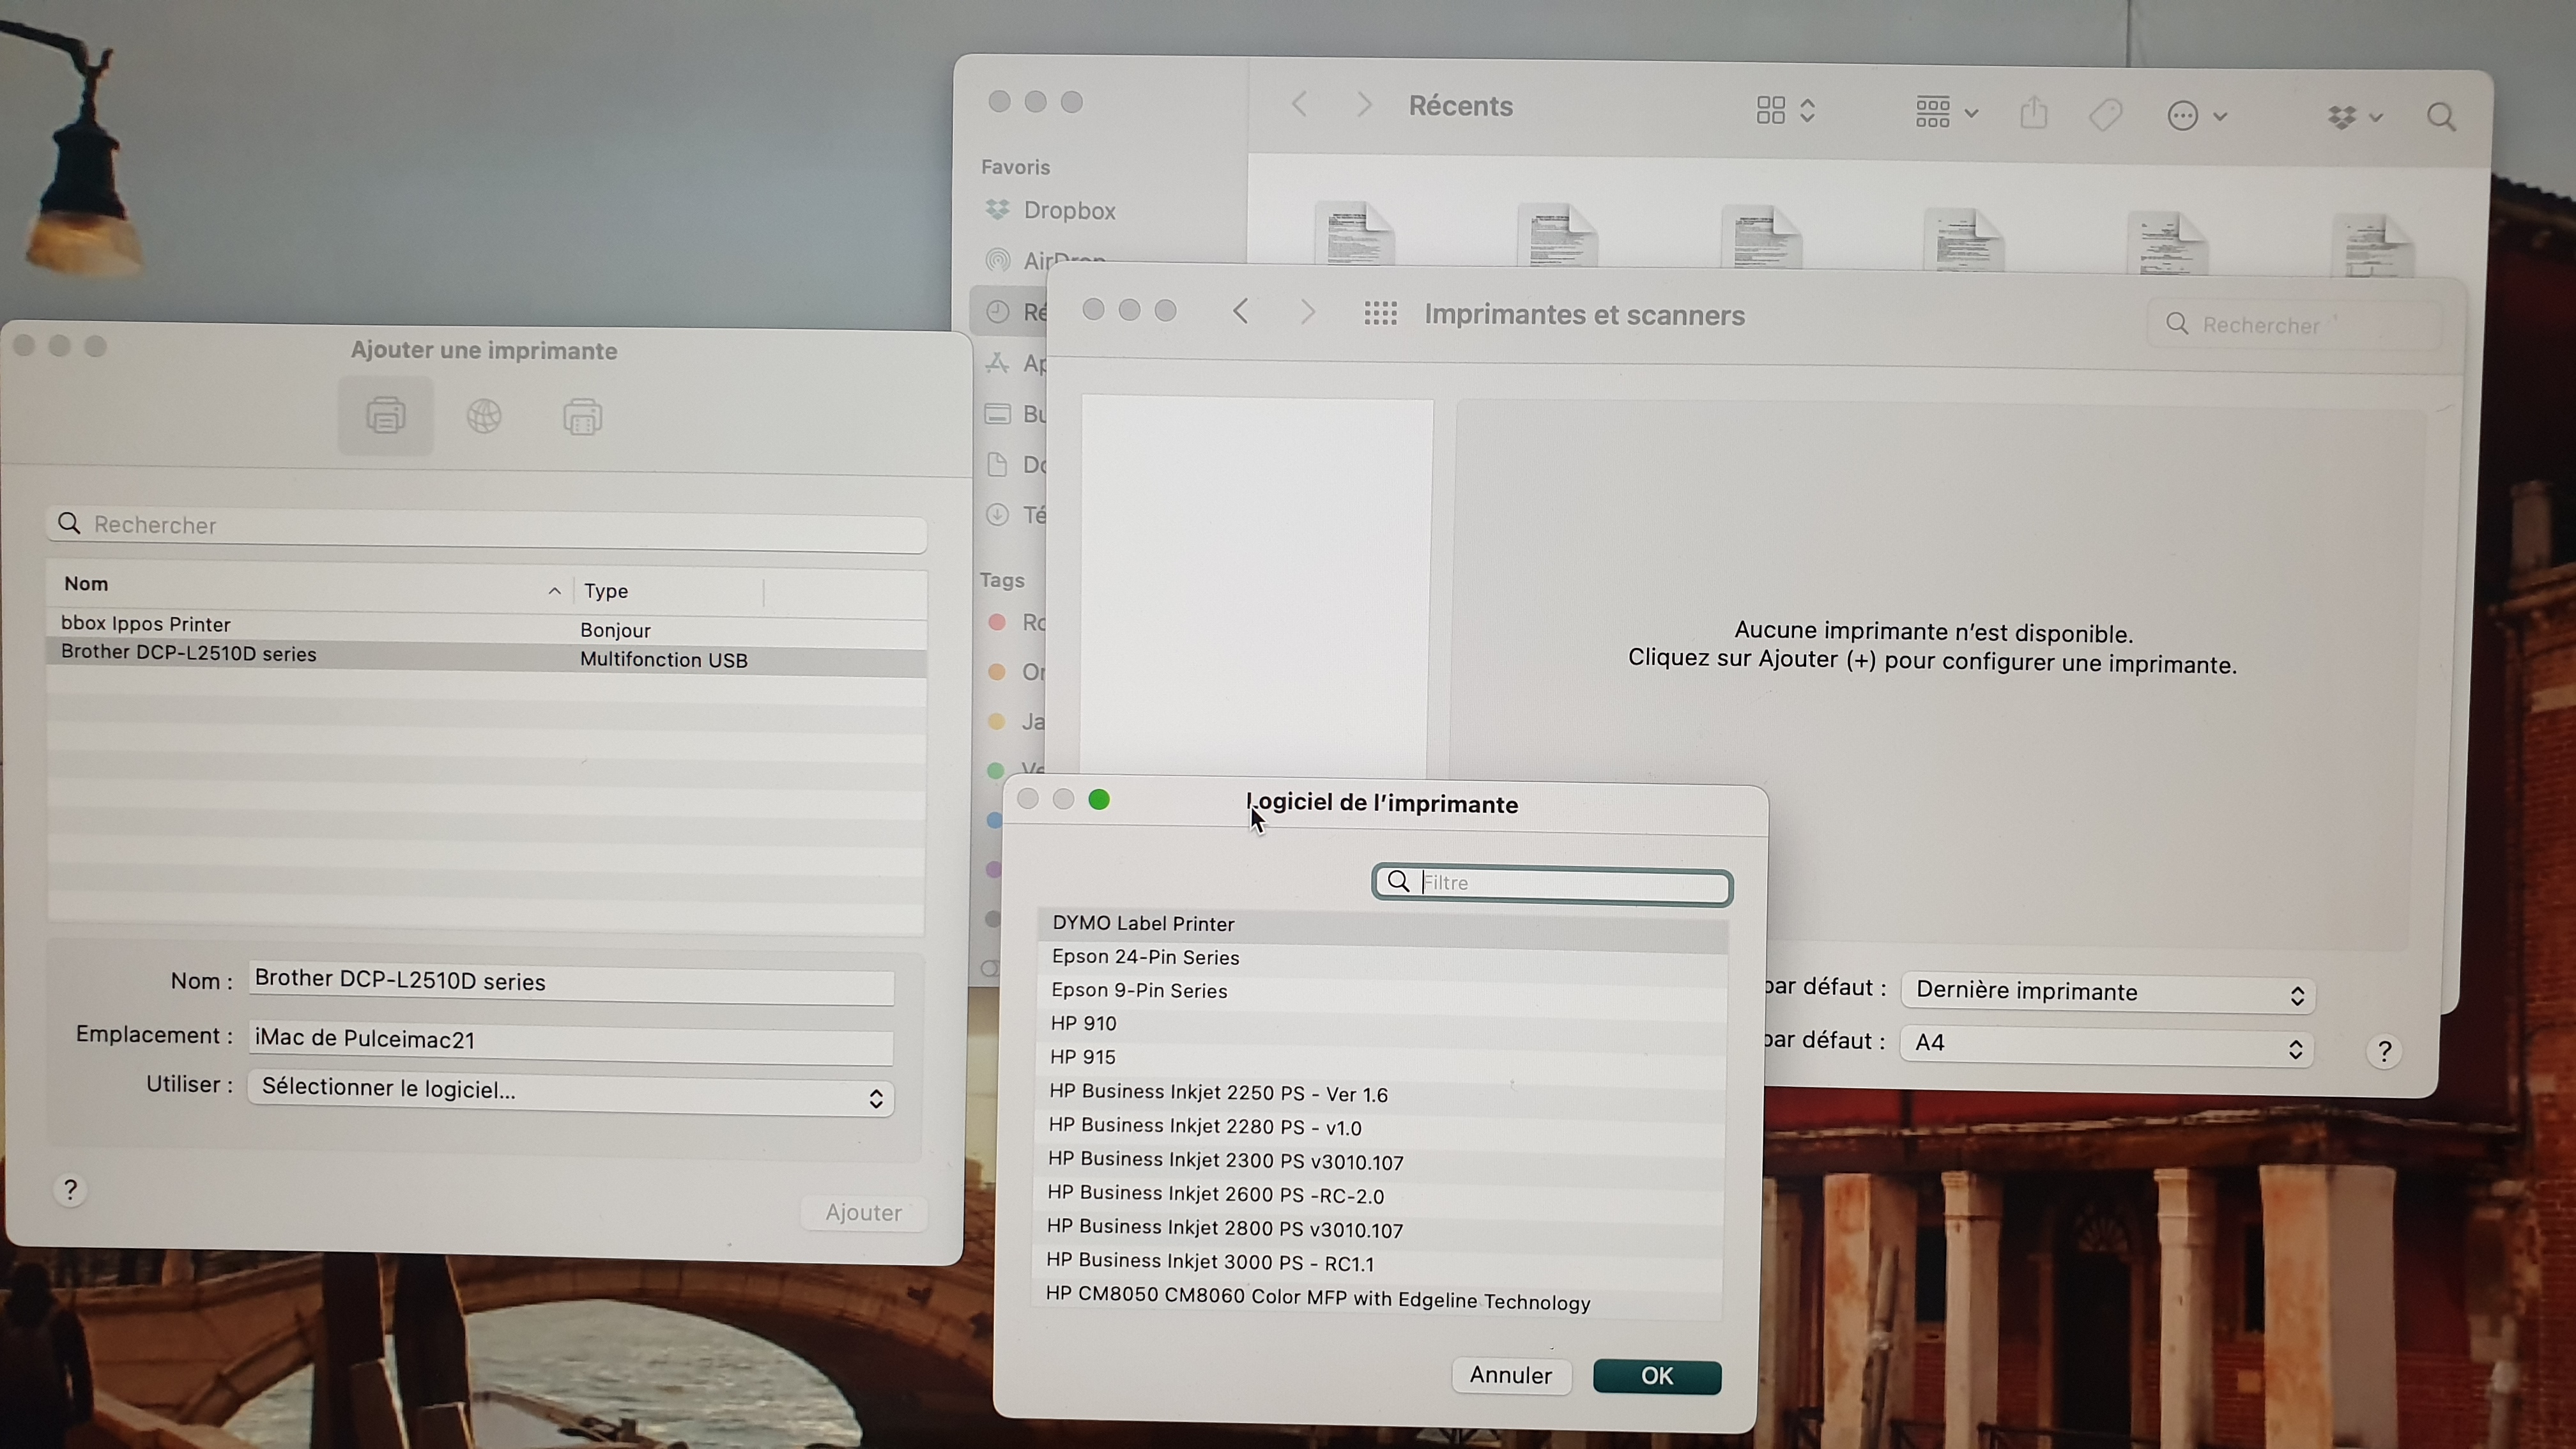The width and height of the screenshot is (2576, 1449).
Task: Click the Annuler button
Action: click(1510, 1375)
